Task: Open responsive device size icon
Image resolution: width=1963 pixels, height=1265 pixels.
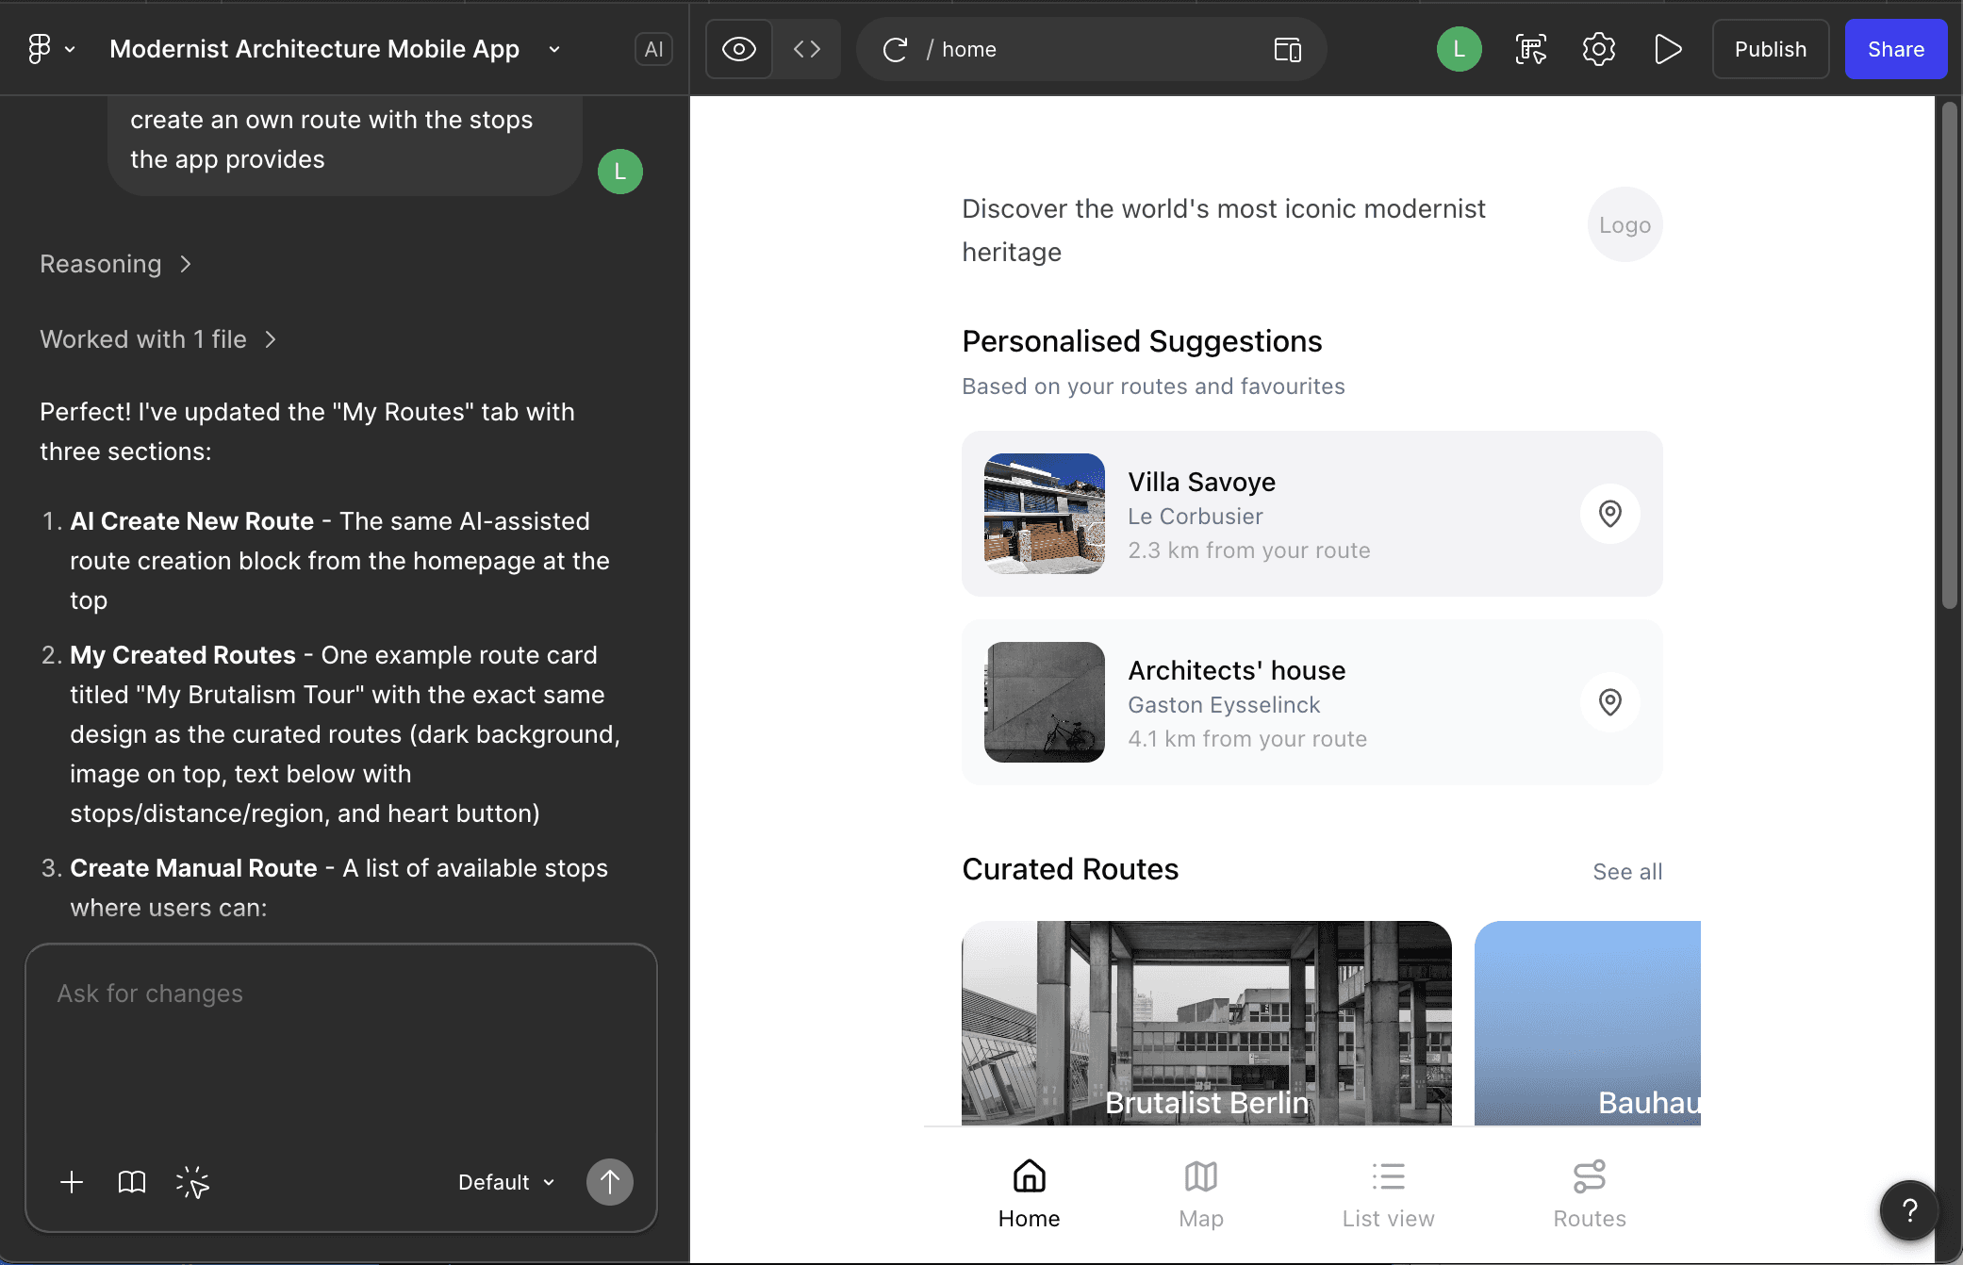Action: tap(1287, 49)
